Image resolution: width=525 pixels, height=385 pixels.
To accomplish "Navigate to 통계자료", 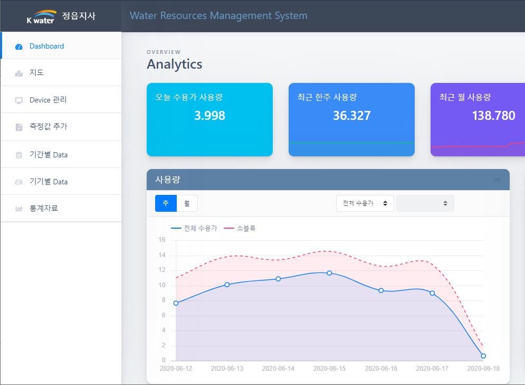I will click(61, 208).
